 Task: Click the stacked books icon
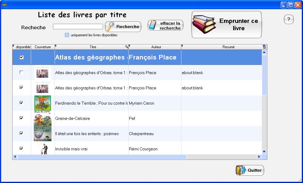point(204,25)
